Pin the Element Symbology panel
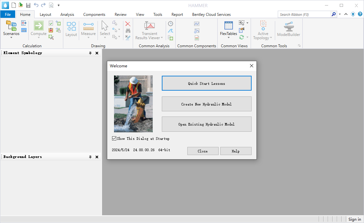 tap(90, 53)
